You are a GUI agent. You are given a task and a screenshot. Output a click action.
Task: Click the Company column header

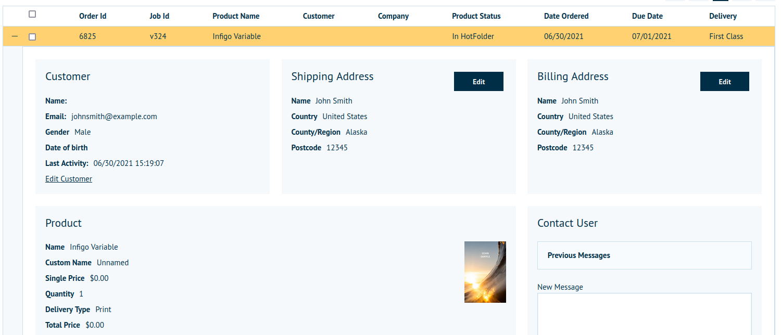[393, 16]
